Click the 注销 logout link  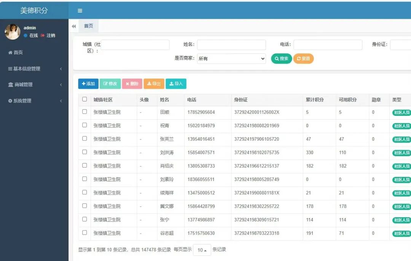click(51, 35)
